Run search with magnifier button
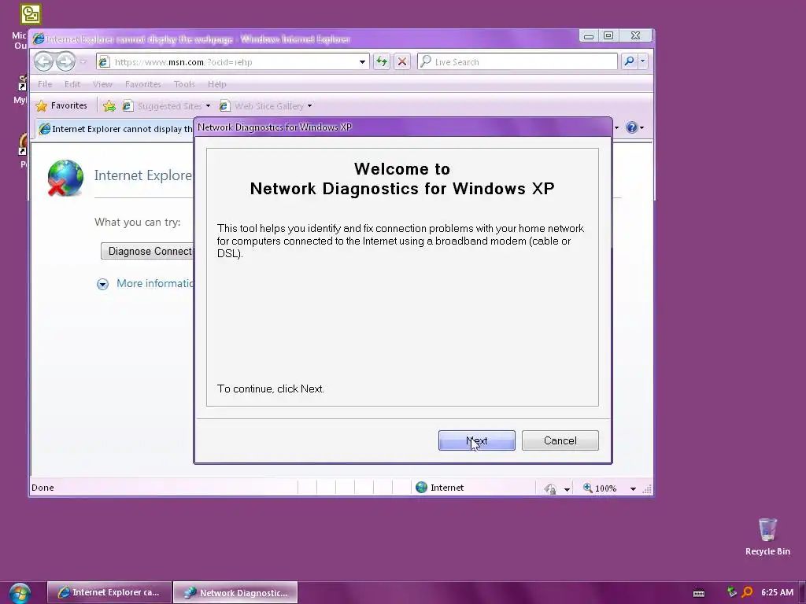This screenshot has width=806, height=604. 629,61
